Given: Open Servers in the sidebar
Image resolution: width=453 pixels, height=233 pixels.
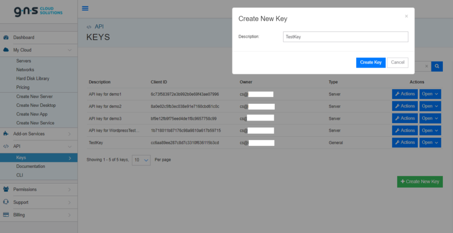Looking at the screenshot, I should tap(24, 61).
